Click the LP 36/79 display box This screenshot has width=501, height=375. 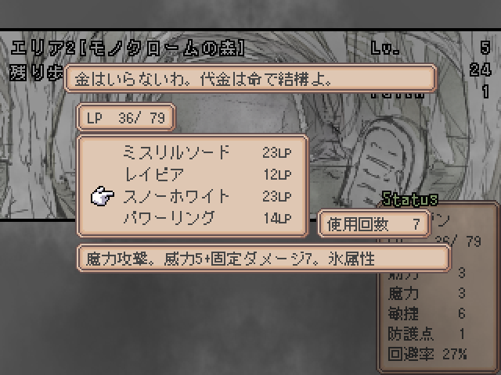tap(126, 117)
